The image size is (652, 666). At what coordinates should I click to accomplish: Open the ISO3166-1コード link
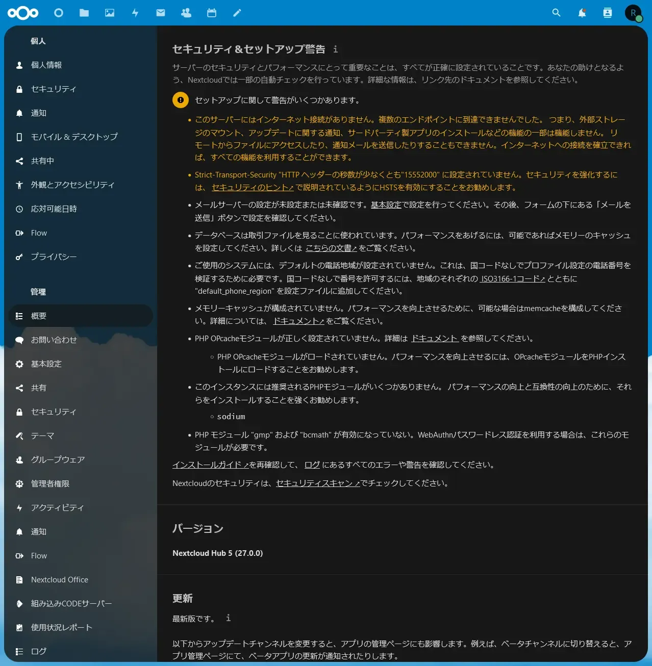click(513, 278)
